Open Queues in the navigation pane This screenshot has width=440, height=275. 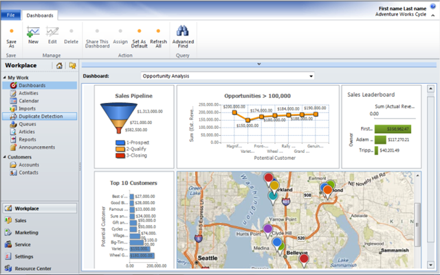[27, 124]
